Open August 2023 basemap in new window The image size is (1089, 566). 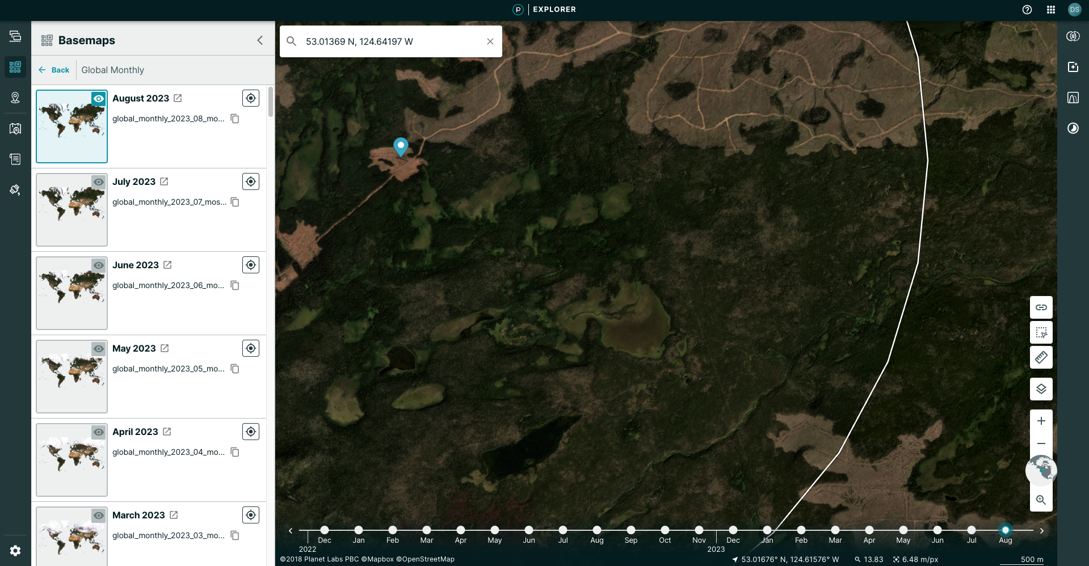[x=178, y=98]
